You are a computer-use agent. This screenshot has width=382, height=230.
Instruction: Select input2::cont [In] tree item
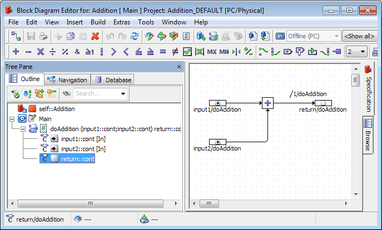(x=83, y=149)
